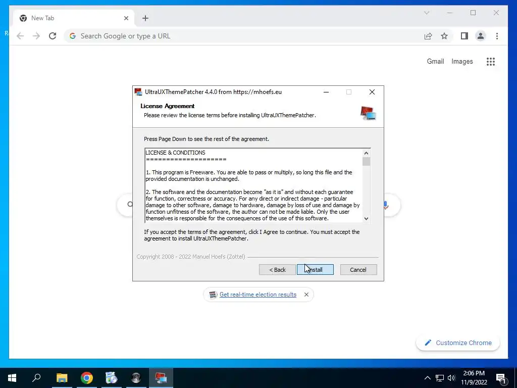Image resolution: width=517 pixels, height=388 pixels.
Task: Click Google search magnifier icon
Action: (x=130, y=205)
